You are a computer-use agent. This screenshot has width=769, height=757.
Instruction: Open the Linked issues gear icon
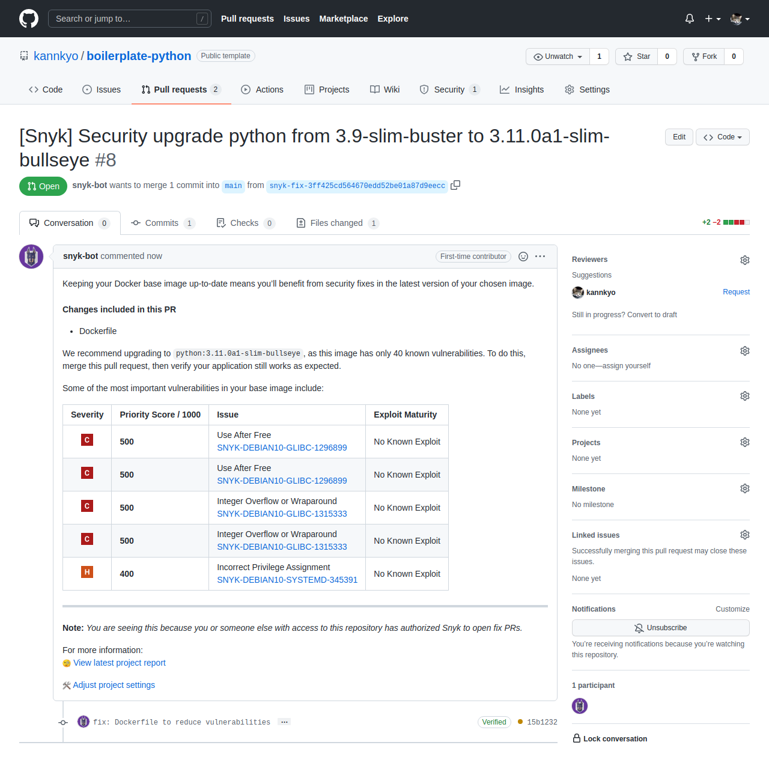click(x=745, y=535)
